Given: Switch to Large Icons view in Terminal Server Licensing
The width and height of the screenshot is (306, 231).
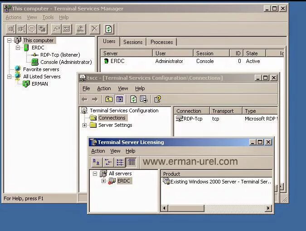Looking at the screenshot, I should (x=96, y=162).
